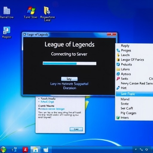Click icon beside 'Periges' menu entry

(x=118, y=51)
